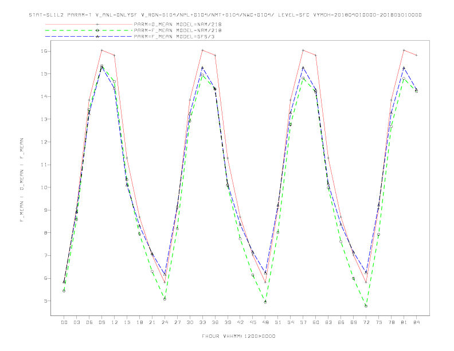Screen dimensions: 454x351
Task: Click x-axis forecast hour label 42
Action: tap(240, 322)
